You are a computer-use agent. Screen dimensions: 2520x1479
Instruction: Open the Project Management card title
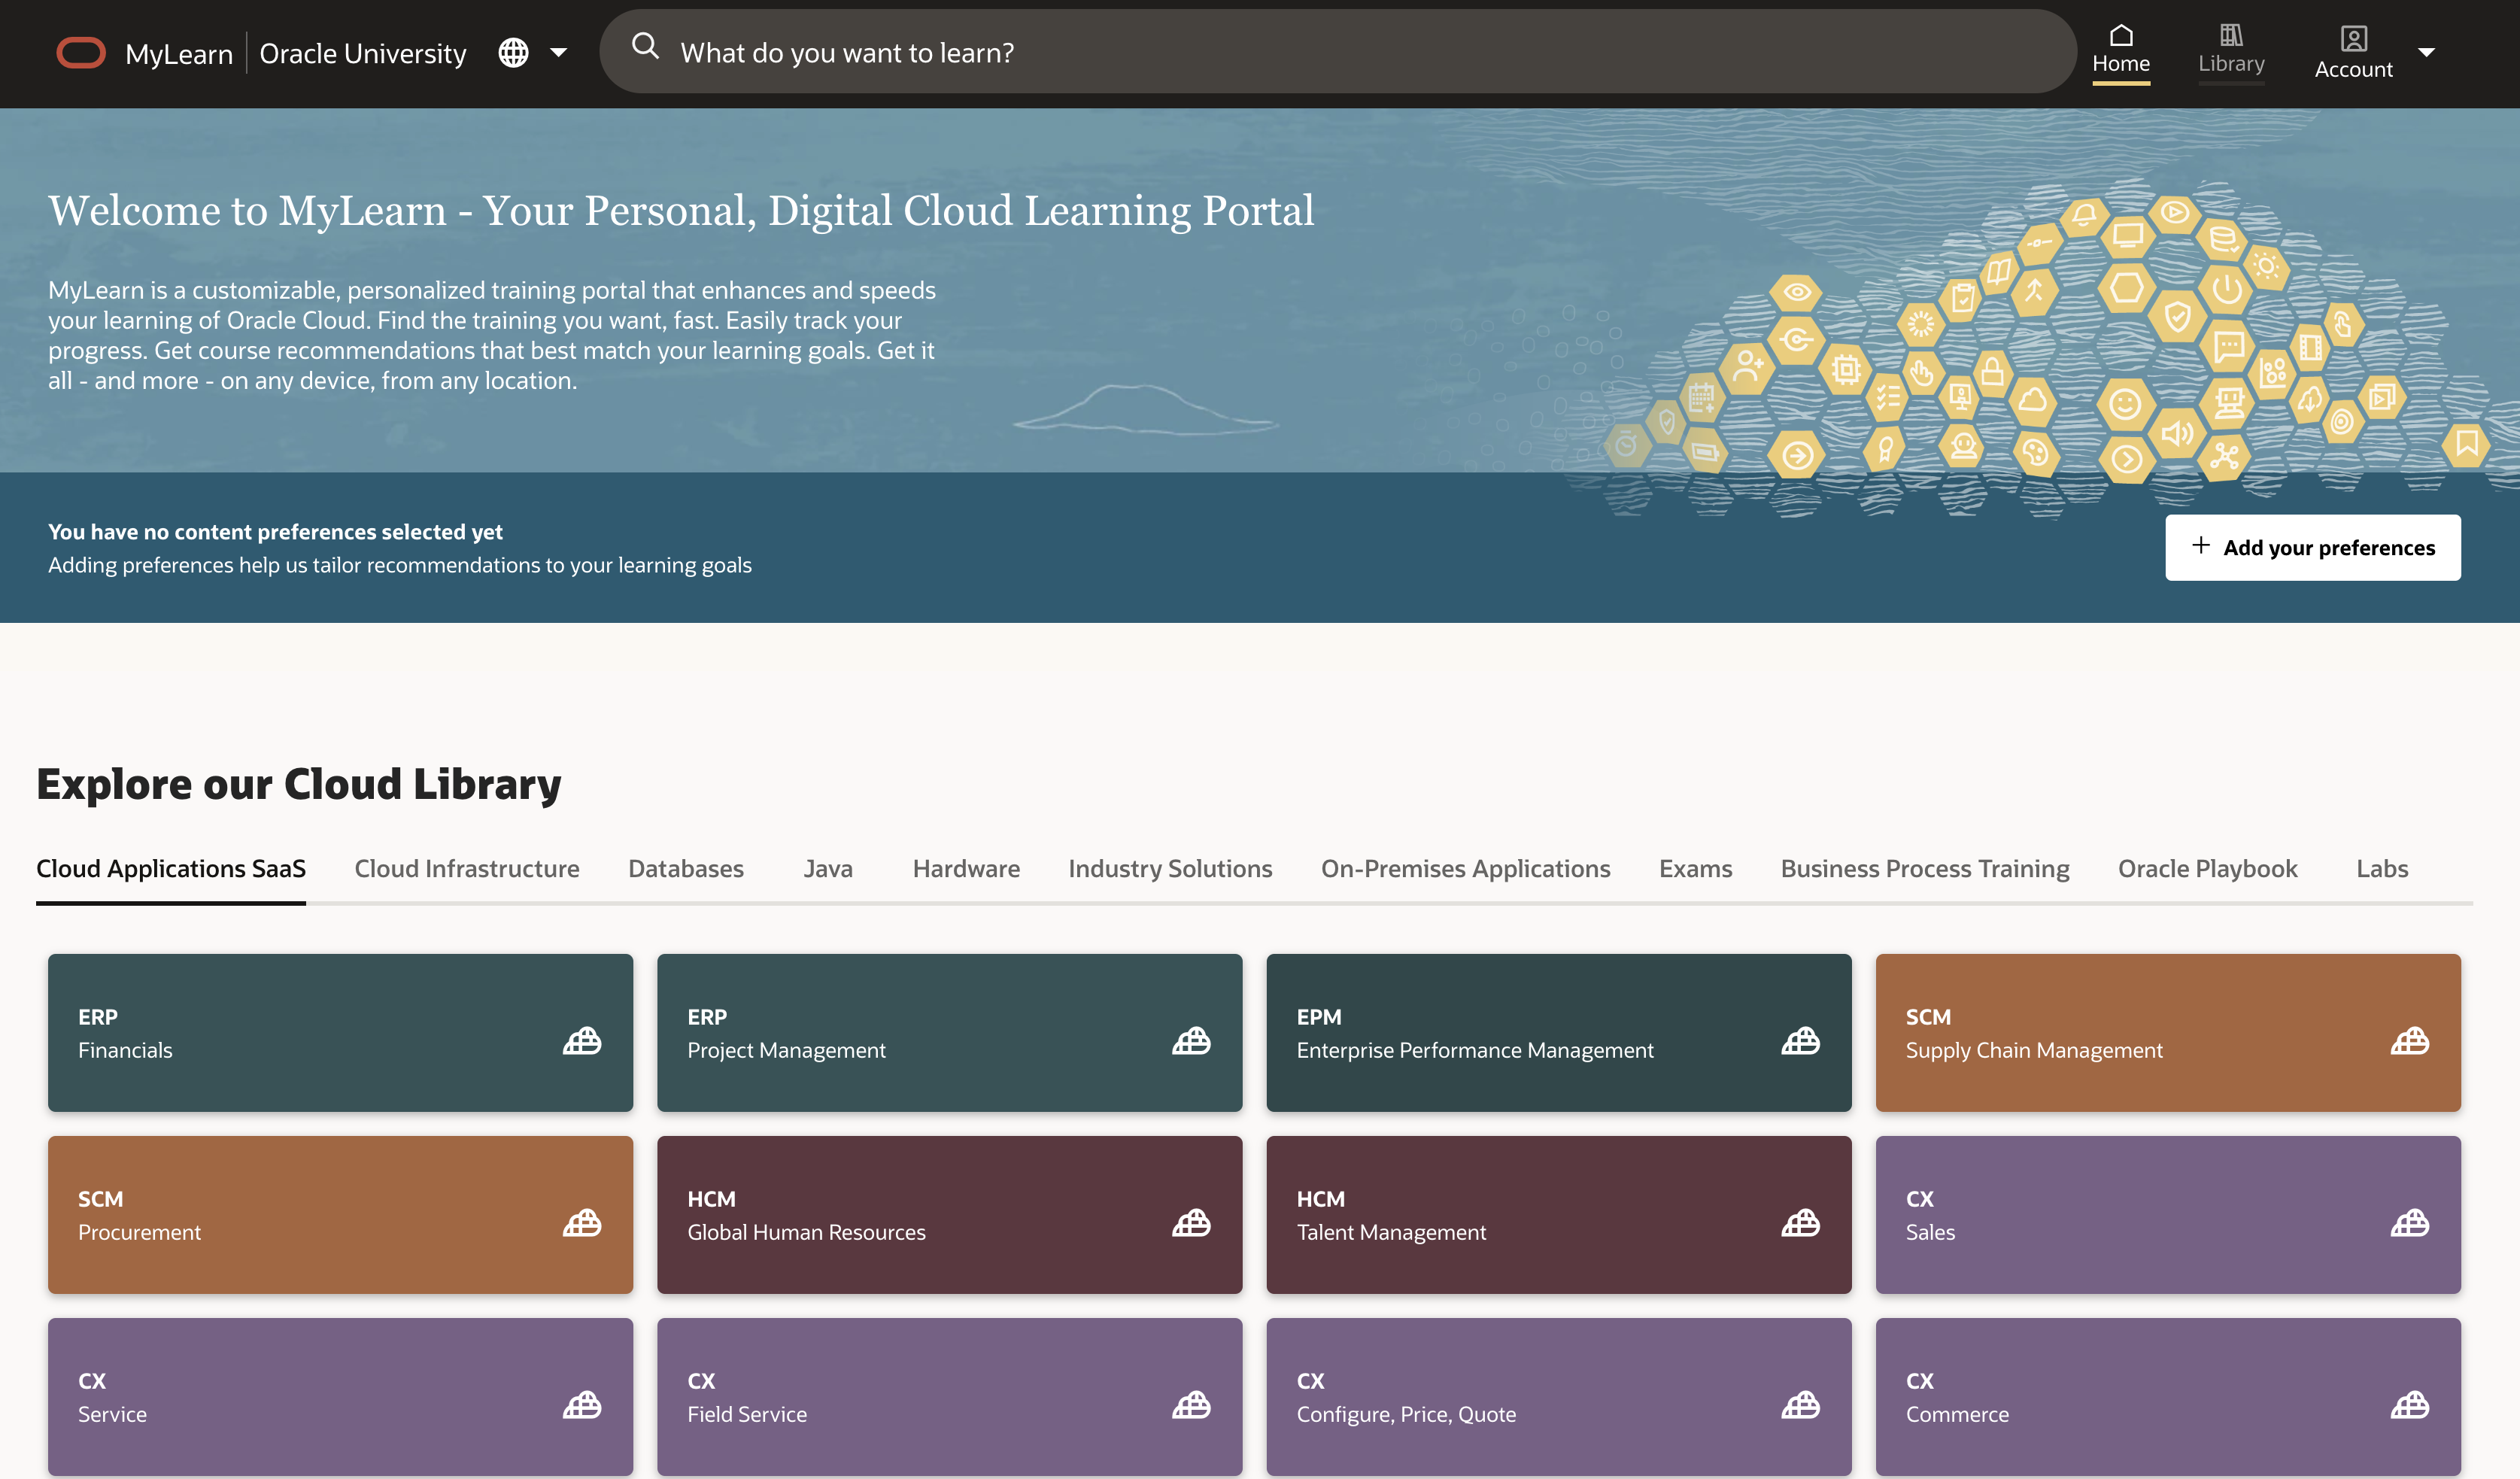[x=786, y=1050]
